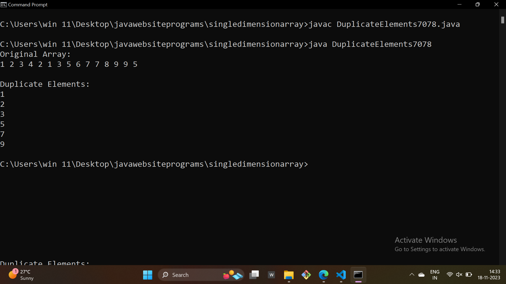Viewport: 506px width, 284px height.
Task: Switch to Microsoft Edge browser
Action: 324,275
